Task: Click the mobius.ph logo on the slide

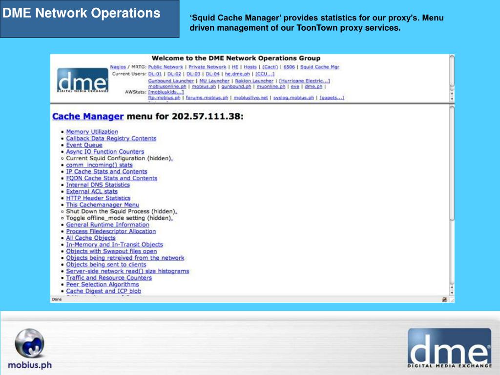Action: coord(30,349)
